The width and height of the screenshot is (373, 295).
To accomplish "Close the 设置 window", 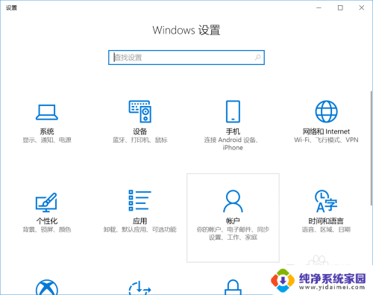I will 362,8.
